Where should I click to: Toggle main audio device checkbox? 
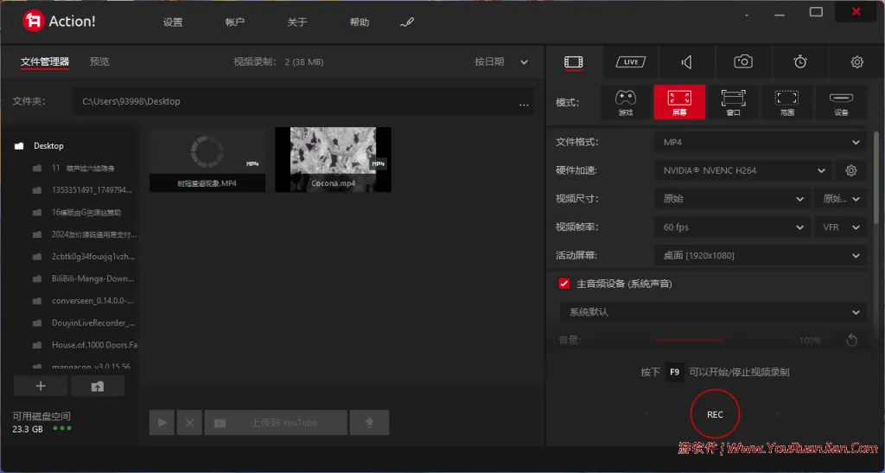pyautogui.click(x=564, y=284)
